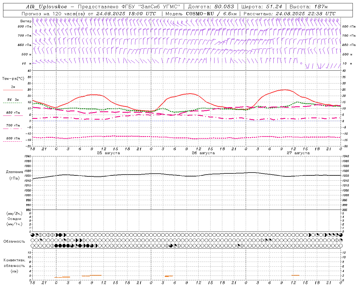Select the latitude value "Широта: 51.24"
The height and width of the screenshot is (285, 357).
click(262, 7)
